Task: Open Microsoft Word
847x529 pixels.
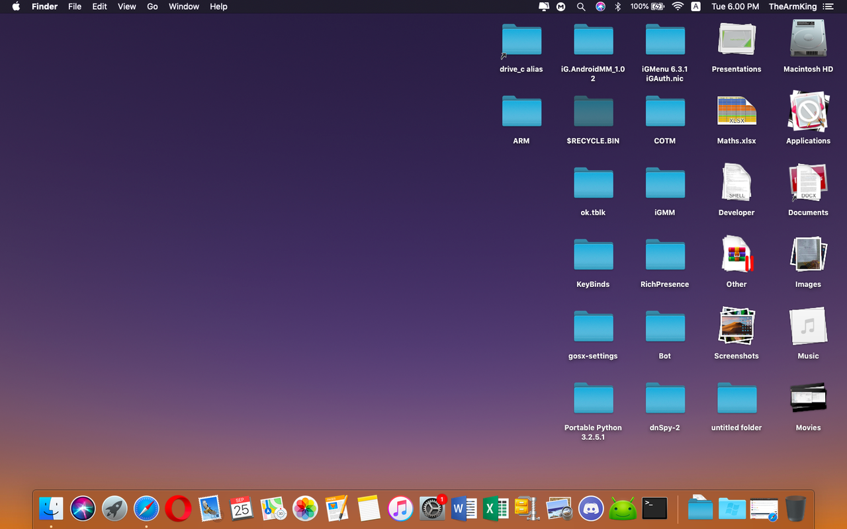Action: tap(464, 509)
